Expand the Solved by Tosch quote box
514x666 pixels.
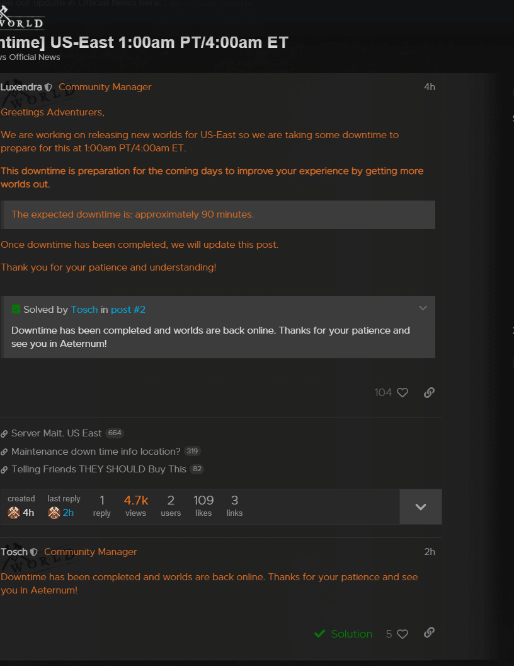[423, 308]
